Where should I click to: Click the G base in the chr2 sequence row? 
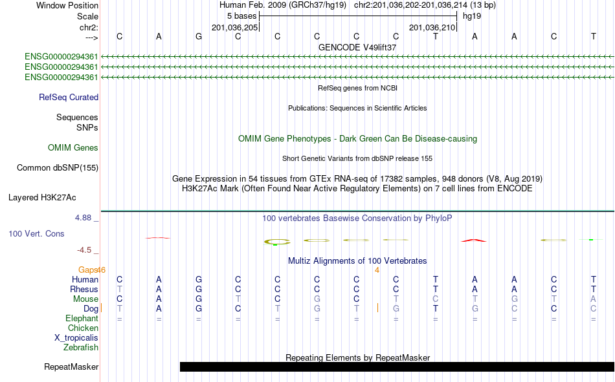(199, 36)
